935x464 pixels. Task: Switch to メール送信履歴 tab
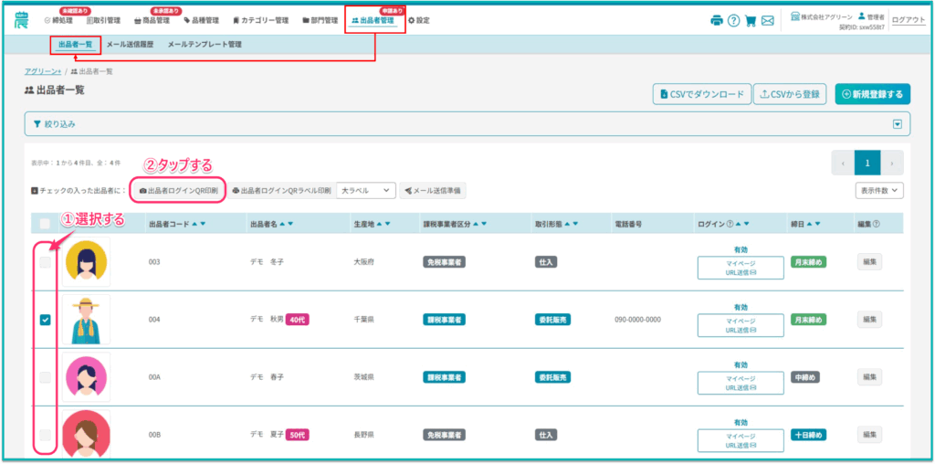pyautogui.click(x=130, y=44)
